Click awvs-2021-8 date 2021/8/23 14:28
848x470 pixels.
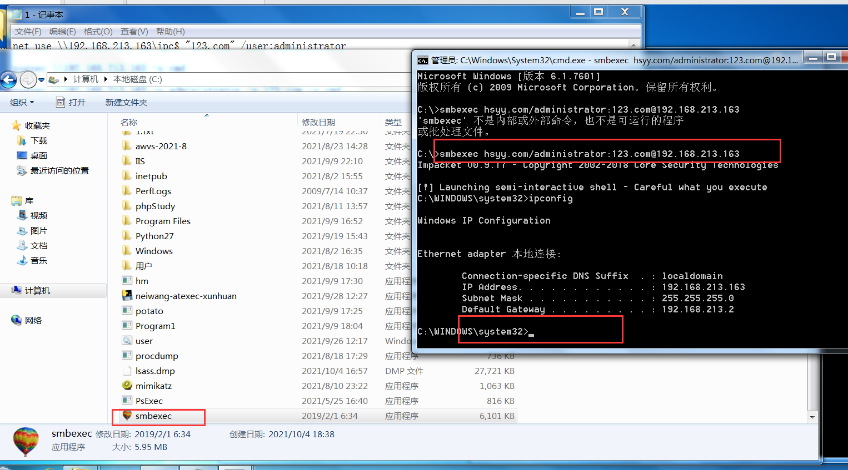[x=335, y=146]
